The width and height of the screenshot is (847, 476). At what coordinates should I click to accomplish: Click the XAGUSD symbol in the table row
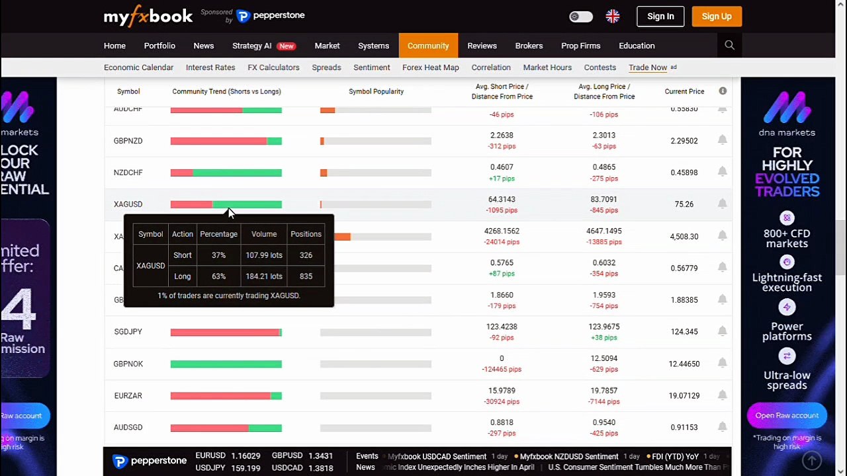click(128, 204)
